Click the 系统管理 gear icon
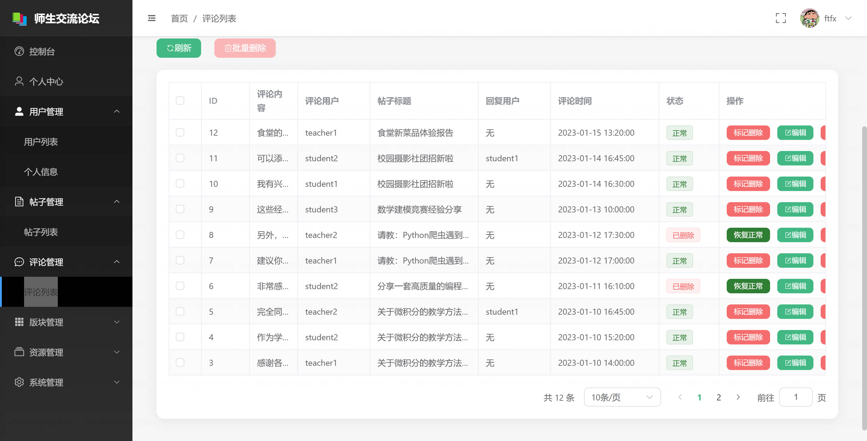867x441 pixels. [19, 382]
